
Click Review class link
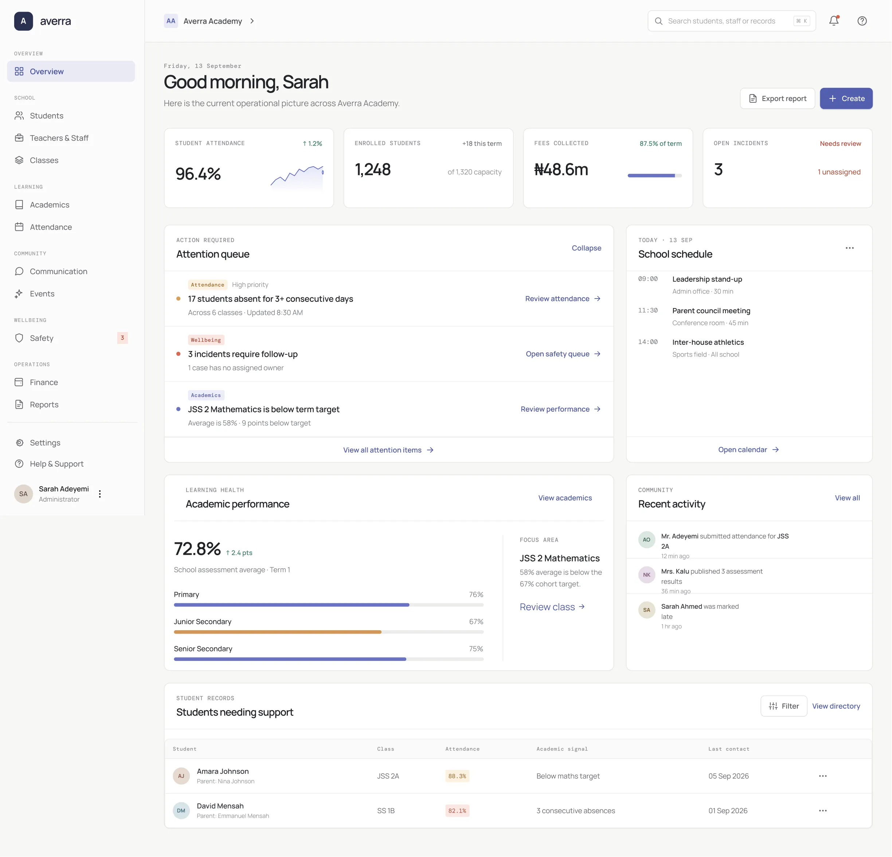pos(552,607)
